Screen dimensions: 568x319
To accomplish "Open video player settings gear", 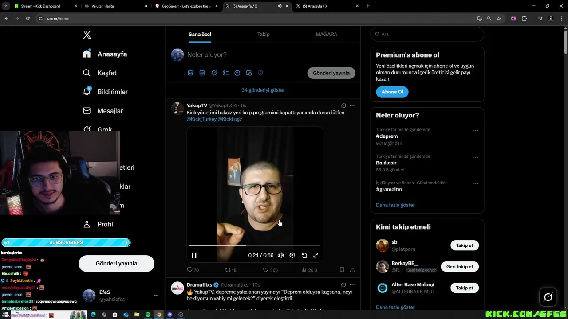I will coord(292,255).
